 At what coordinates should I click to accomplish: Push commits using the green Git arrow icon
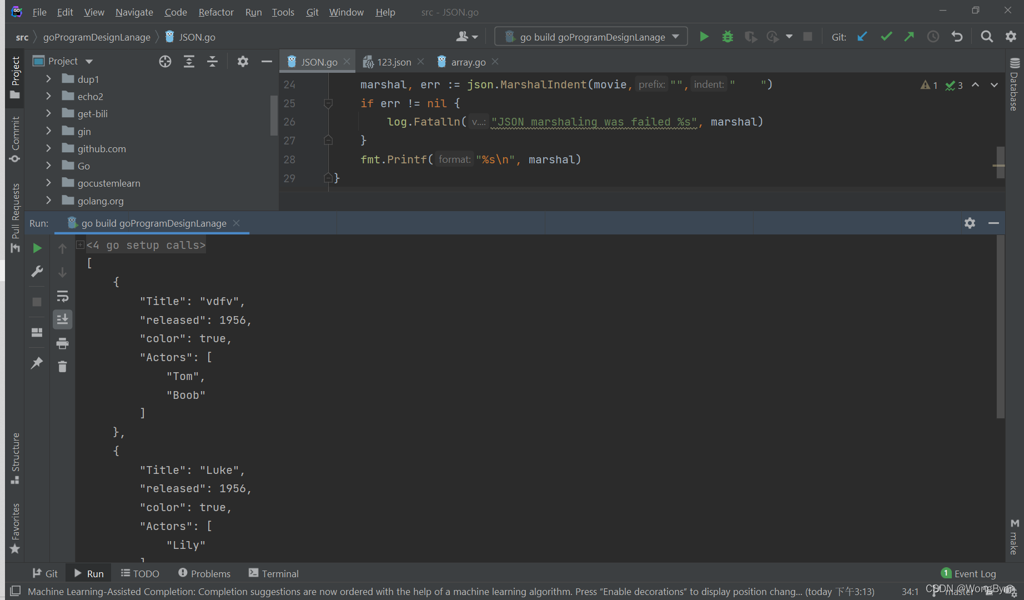coord(909,37)
